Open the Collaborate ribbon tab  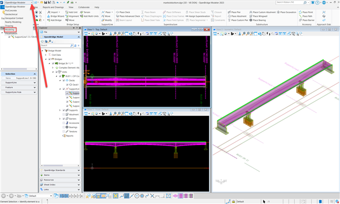(84, 7)
